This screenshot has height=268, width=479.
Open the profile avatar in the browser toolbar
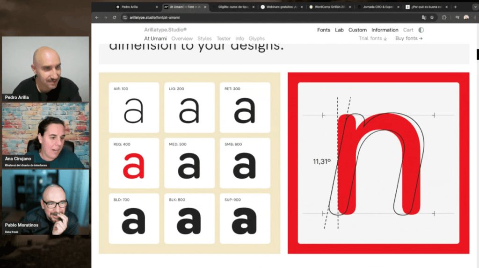coord(466,17)
